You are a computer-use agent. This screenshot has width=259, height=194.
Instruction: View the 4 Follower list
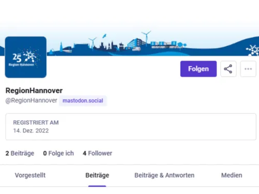coord(97,153)
